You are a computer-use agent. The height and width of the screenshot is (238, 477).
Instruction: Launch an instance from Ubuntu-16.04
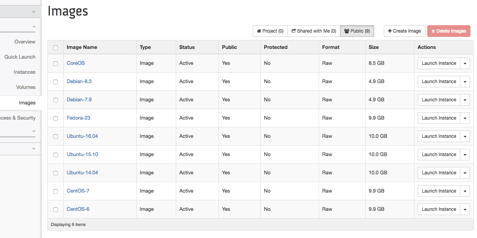click(439, 136)
